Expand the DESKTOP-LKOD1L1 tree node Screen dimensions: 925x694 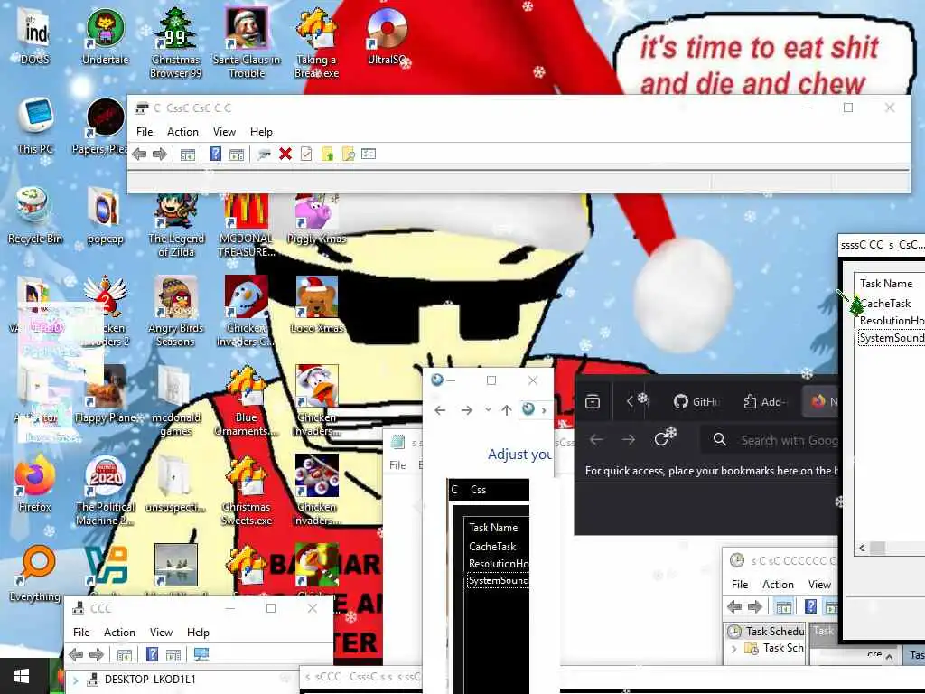pyautogui.click(x=76, y=680)
